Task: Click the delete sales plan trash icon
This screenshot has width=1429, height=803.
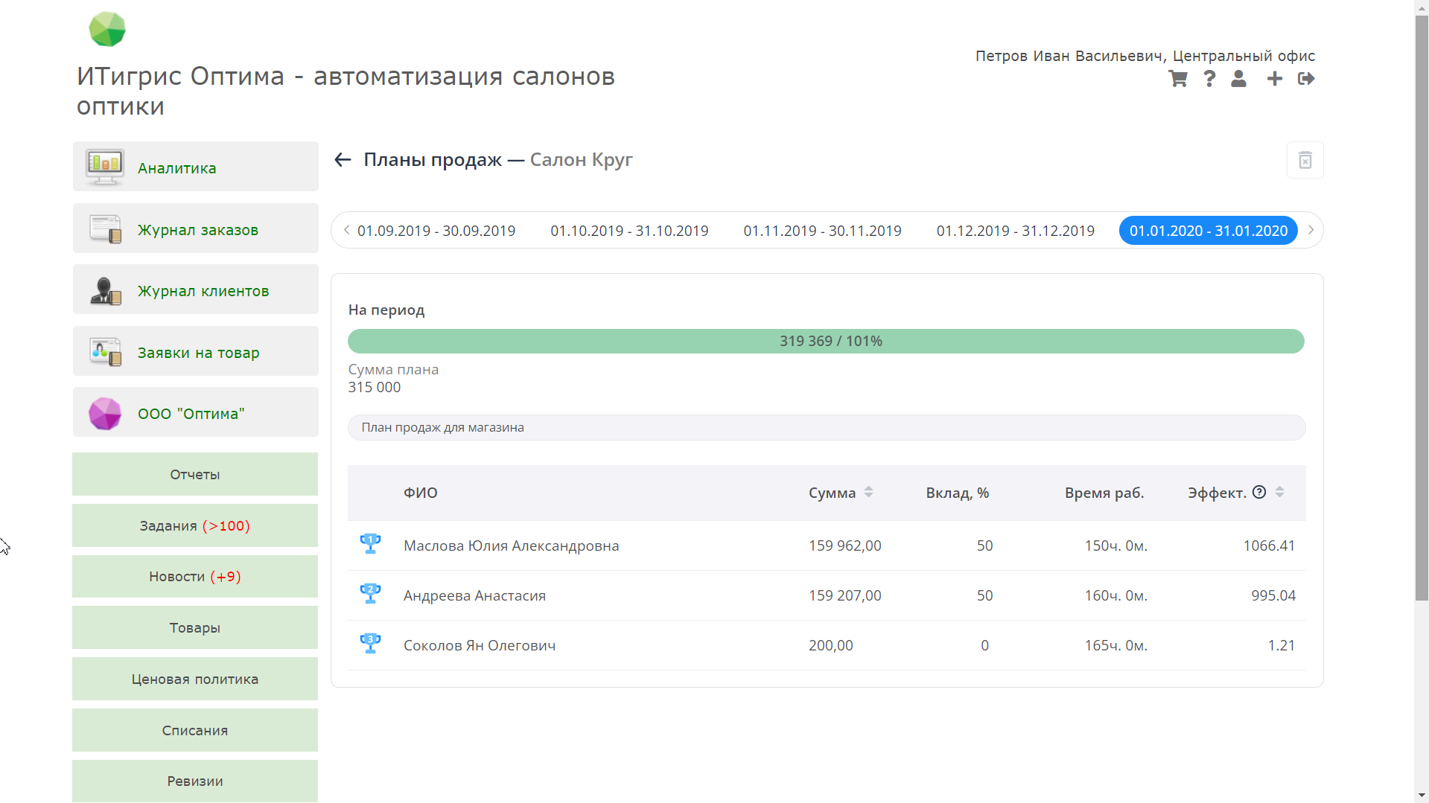Action: (x=1305, y=160)
